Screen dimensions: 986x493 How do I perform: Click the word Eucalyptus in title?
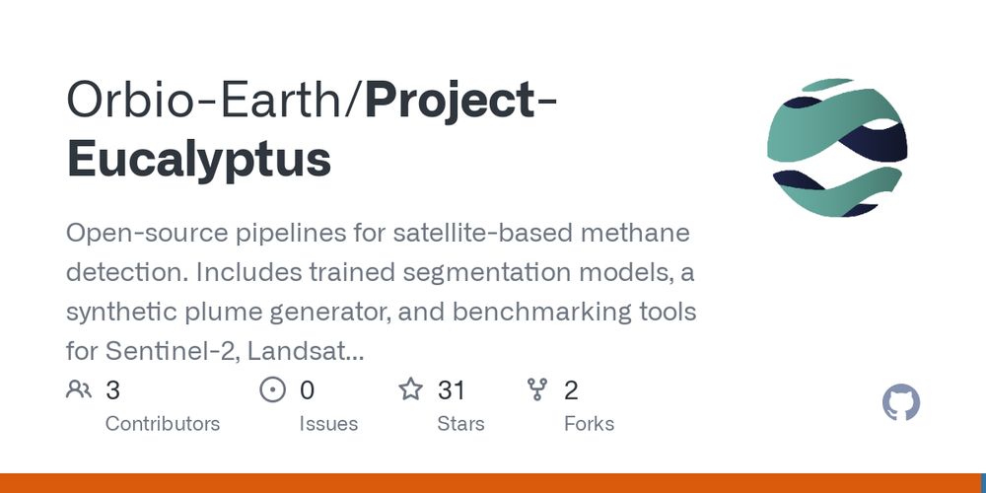click(199, 160)
